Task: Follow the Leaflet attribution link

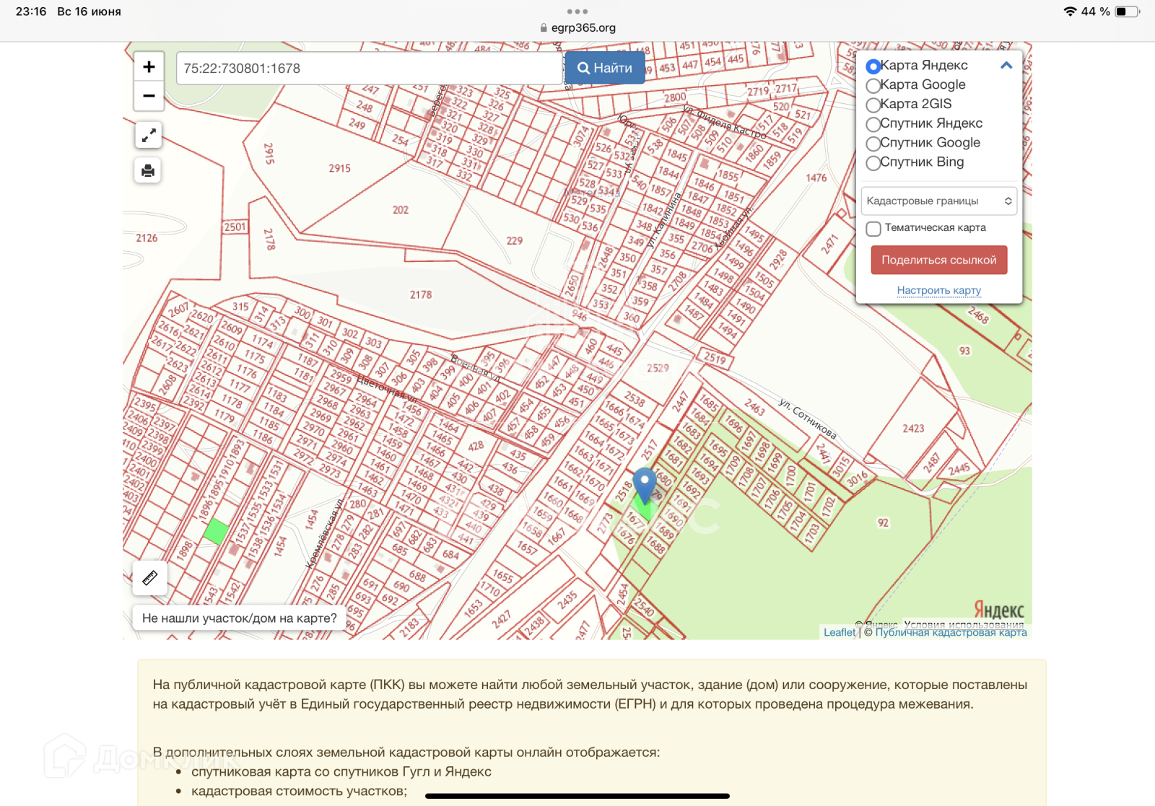Action: click(839, 633)
